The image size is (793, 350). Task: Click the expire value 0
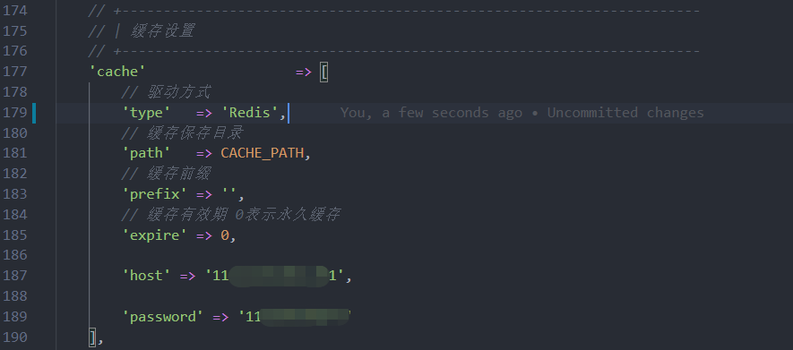point(225,235)
